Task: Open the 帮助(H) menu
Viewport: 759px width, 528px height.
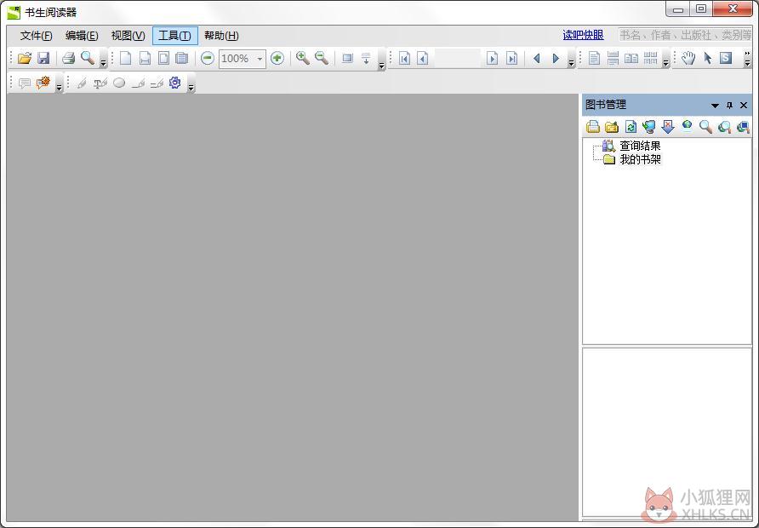Action: (221, 36)
